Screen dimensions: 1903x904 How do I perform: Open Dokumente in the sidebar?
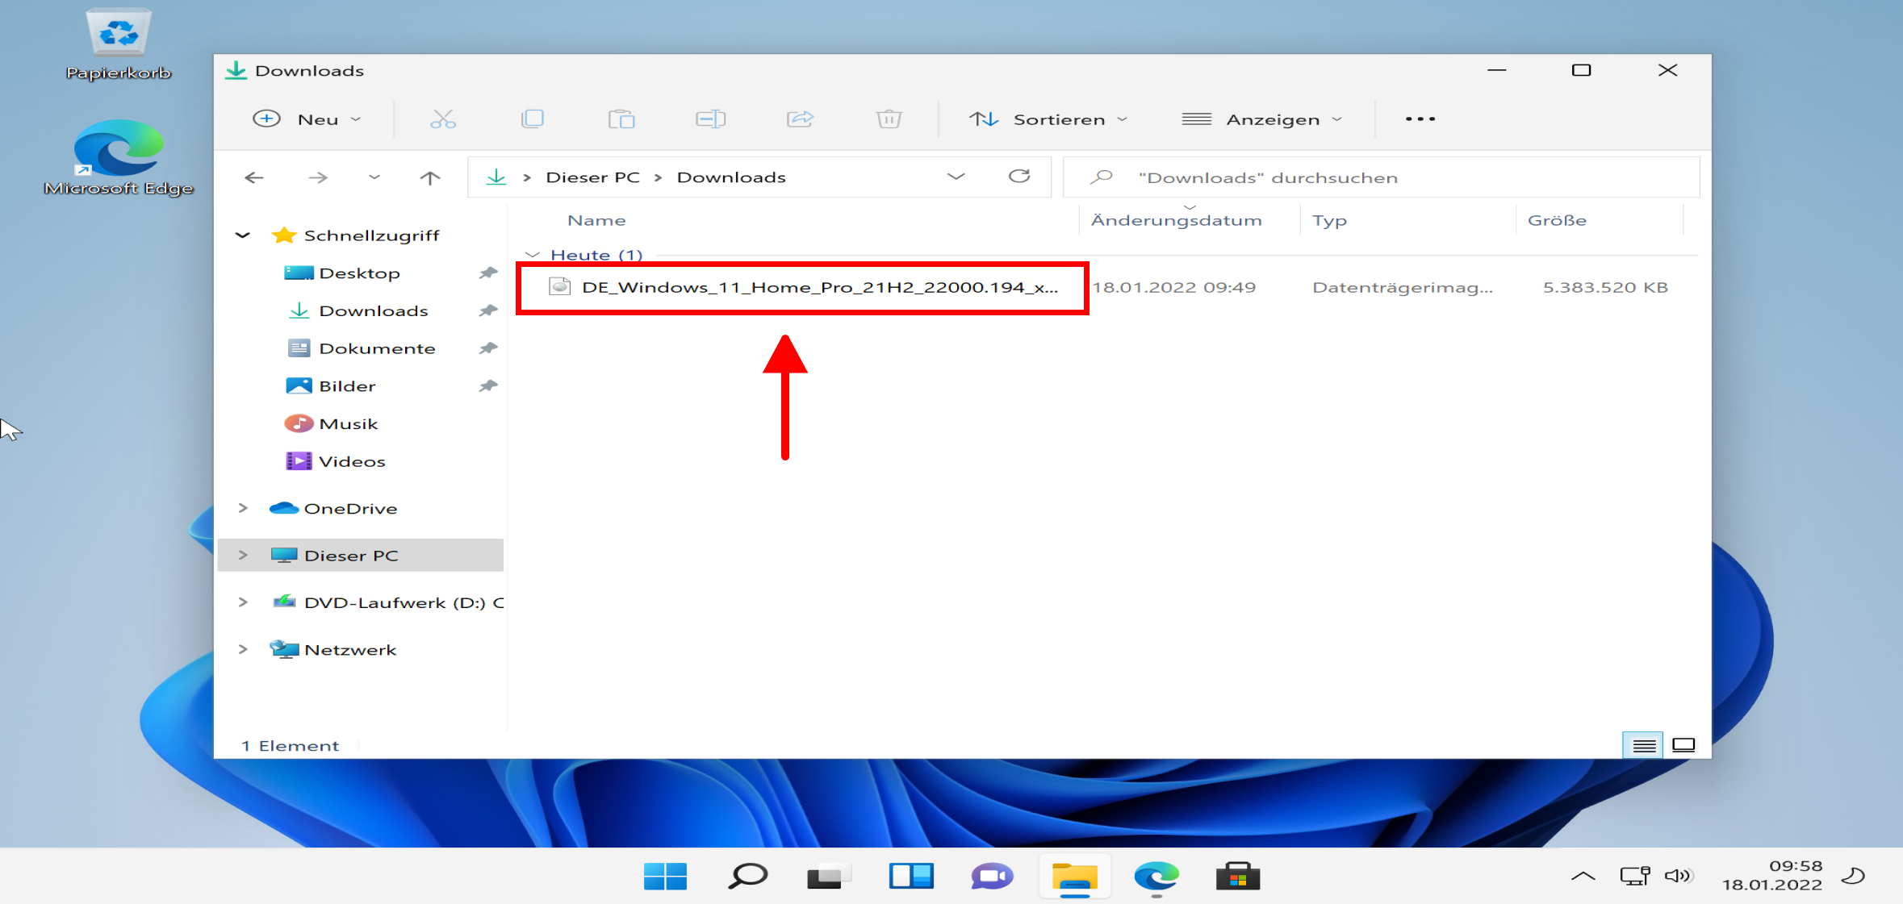[361, 348]
